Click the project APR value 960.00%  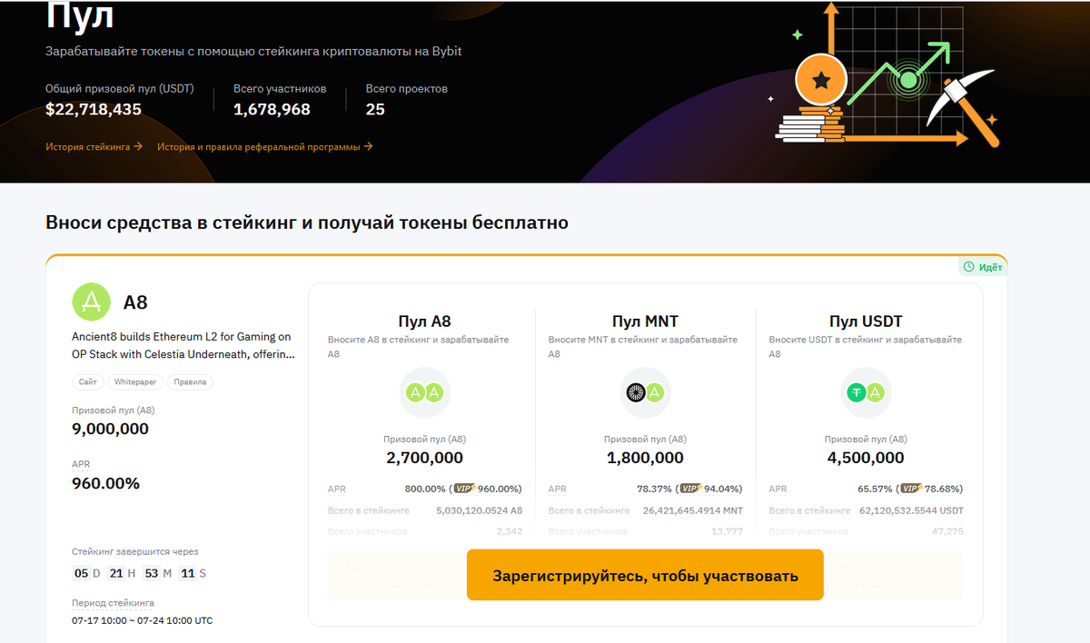click(105, 483)
